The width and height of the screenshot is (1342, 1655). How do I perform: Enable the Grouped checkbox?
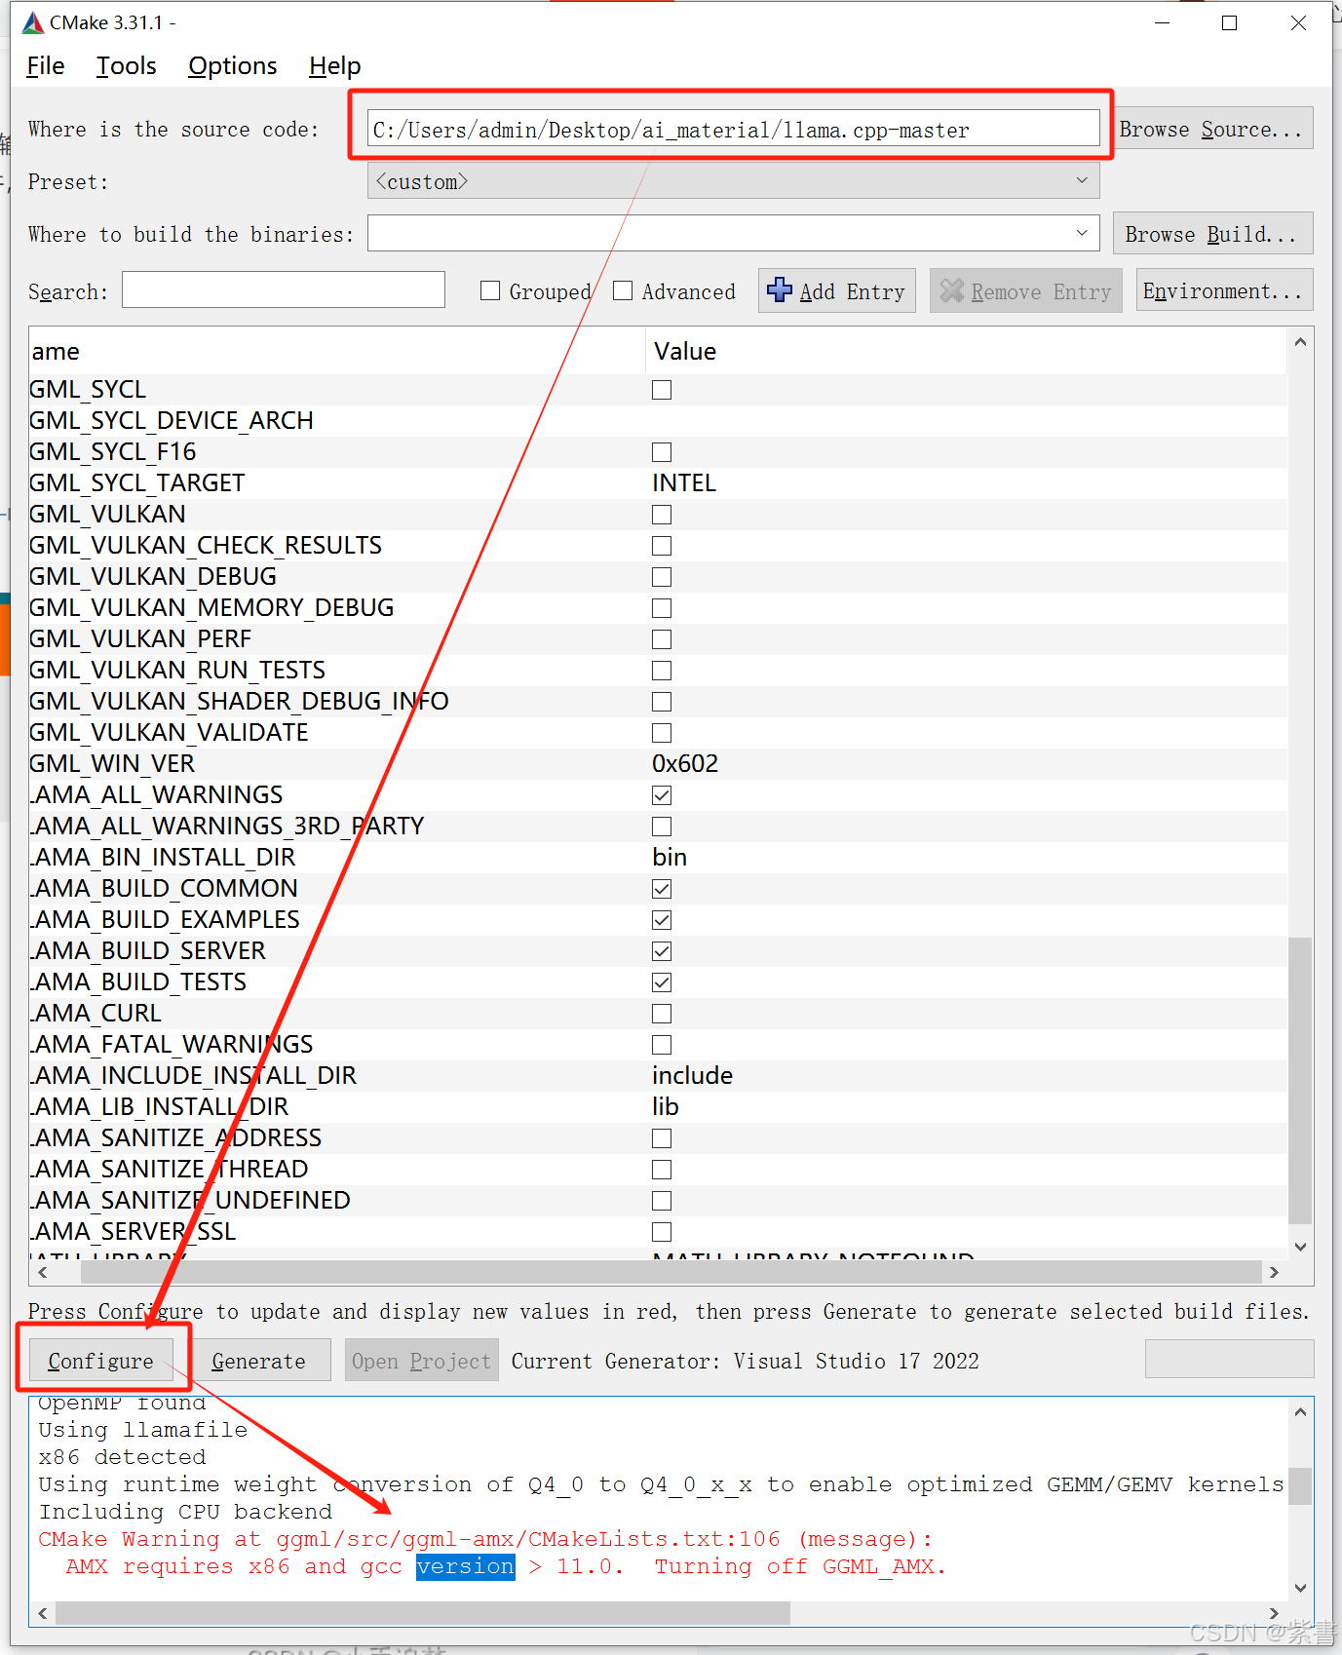pos(490,290)
